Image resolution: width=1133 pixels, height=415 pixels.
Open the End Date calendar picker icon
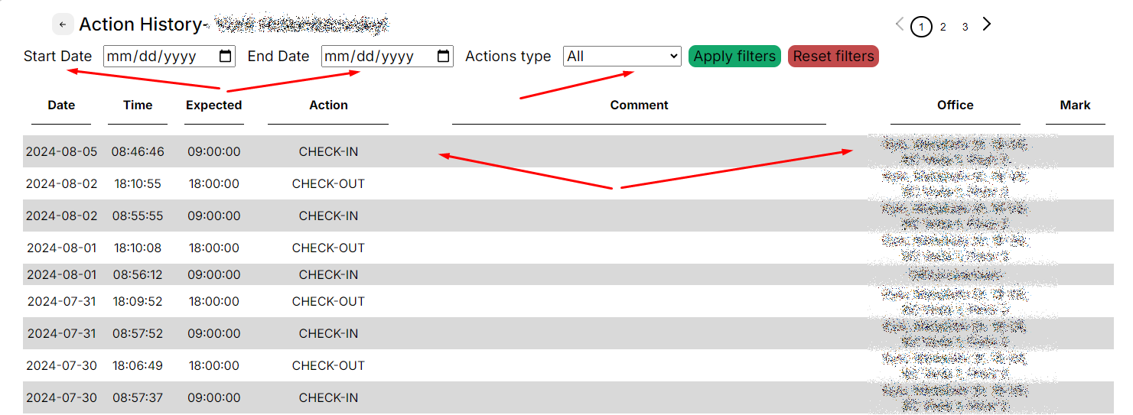[443, 57]
